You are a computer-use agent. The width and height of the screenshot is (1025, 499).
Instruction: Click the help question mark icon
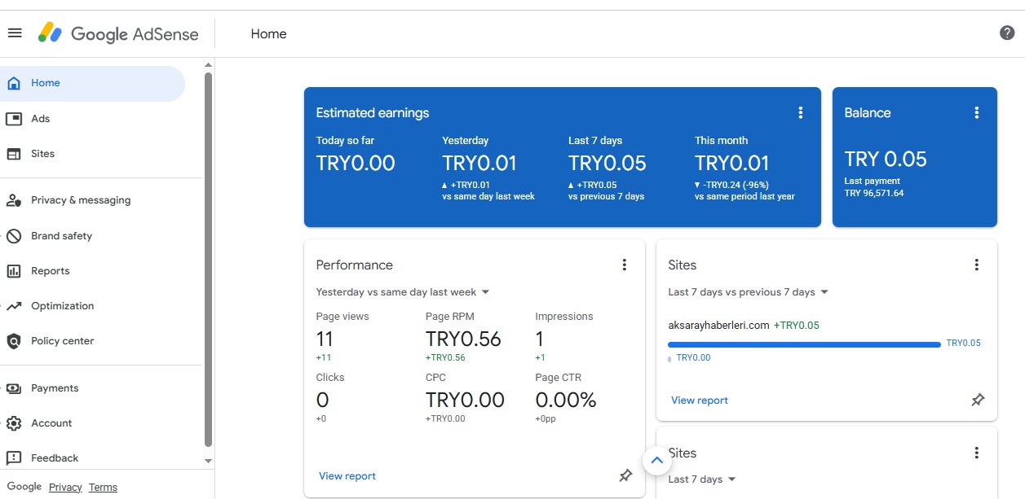[x=1007, y=33]
